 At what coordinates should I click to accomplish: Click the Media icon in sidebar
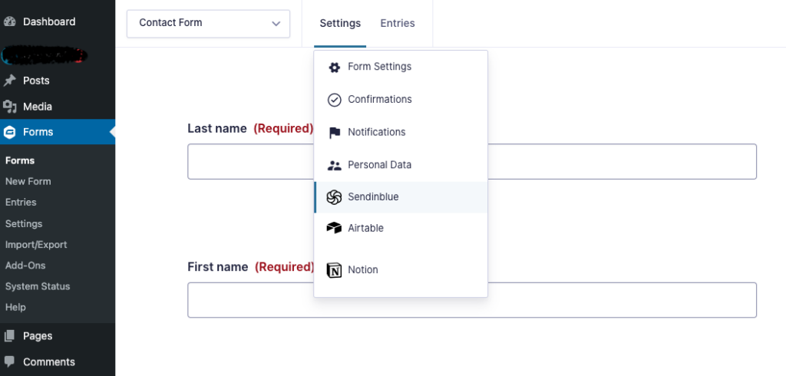click(10, 107)
